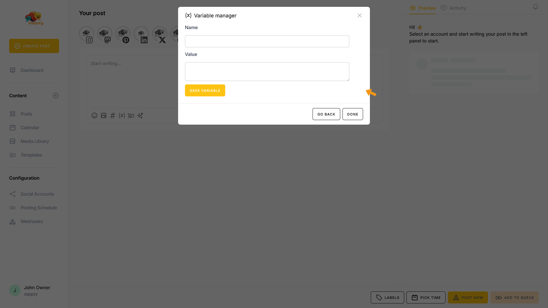The height and width of the screenshot is (308, 548).
Task: Open variables icon in editor toolbar
Action: pos(122,116)
